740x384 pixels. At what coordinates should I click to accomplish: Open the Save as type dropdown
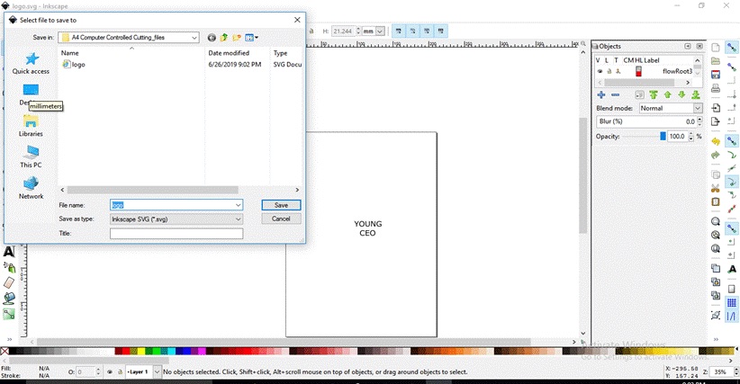click(x=238, y=219)
